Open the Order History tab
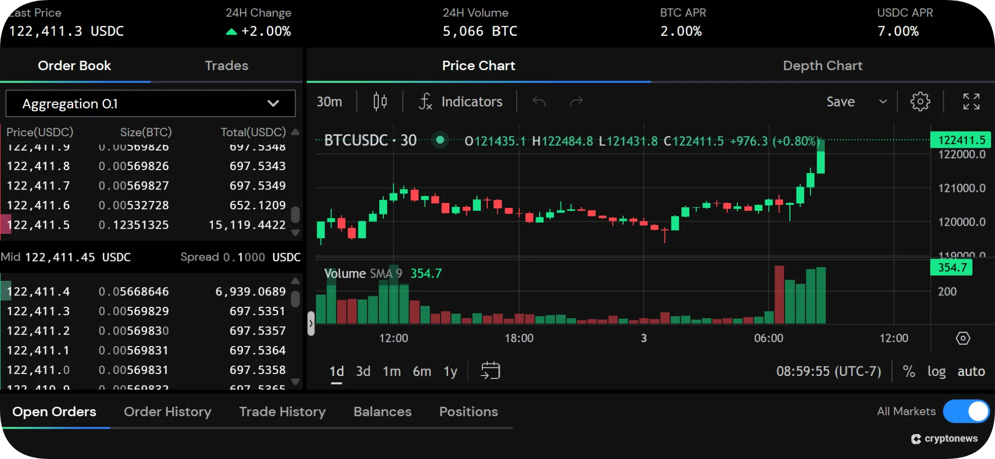The width and height of the screenshot is (995, 459). tap(168, 412)
